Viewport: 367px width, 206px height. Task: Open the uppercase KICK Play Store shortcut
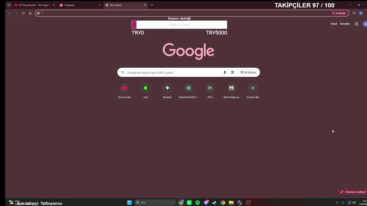click(x=210, y=91)
